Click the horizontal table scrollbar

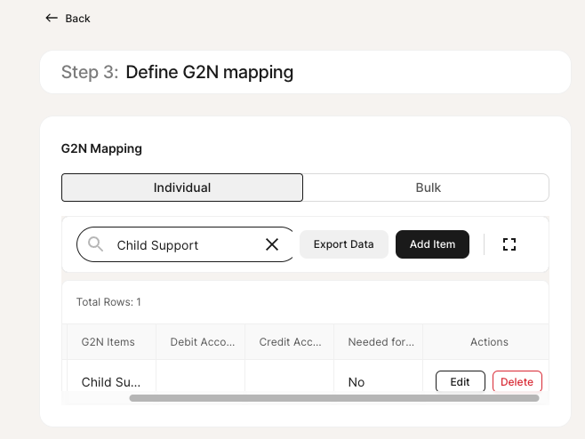[x=334, y=398]
